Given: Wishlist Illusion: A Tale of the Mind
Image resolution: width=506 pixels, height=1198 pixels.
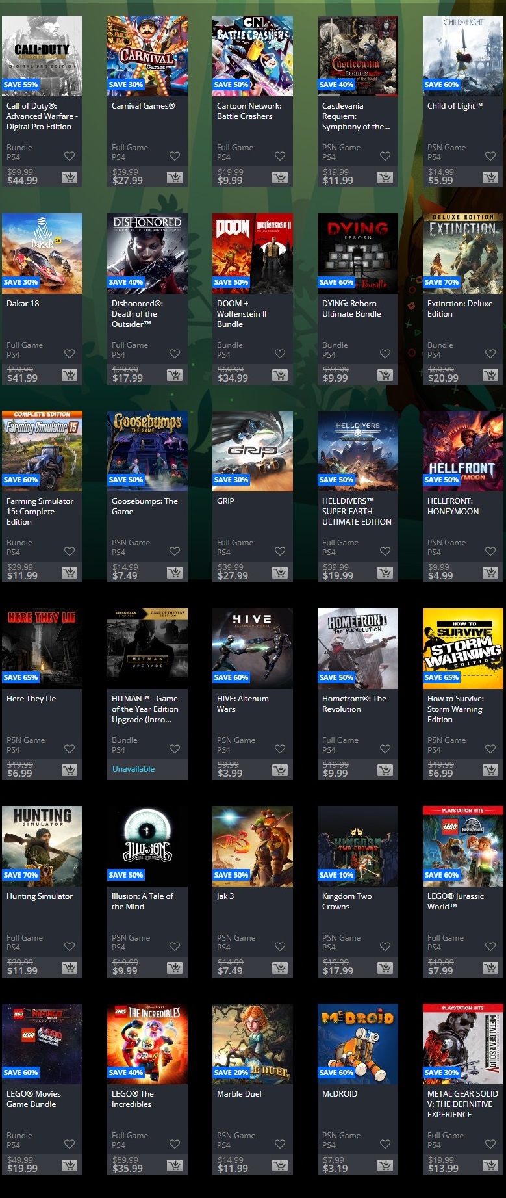Looking at the screenshot, I should tap(175, 946).
